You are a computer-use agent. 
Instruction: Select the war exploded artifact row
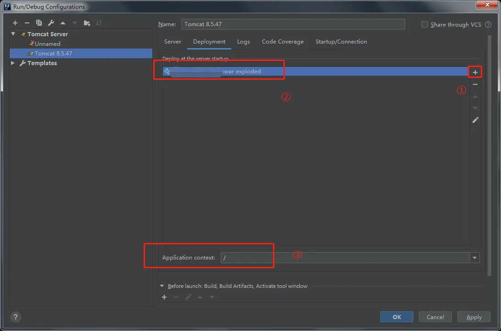point(315,72)
